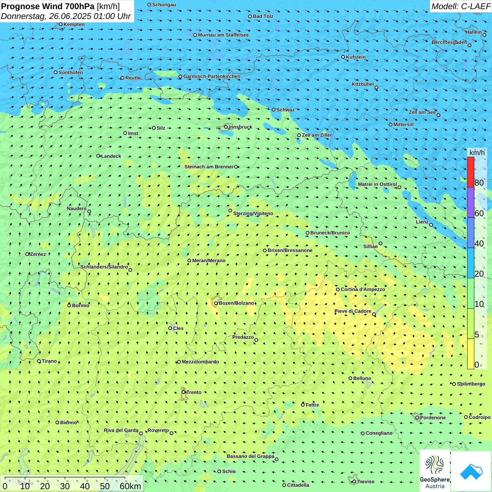Click the light blue 20–40 km/h legend band
Image resolution: width=492 pixels, height=492 pixels.
[x=471, y=263]
